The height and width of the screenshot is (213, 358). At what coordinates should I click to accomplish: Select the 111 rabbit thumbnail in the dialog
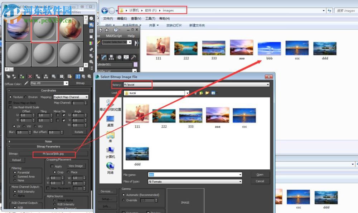pos(136,115)
